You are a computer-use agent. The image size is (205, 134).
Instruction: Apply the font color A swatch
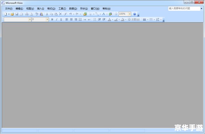point(109,19)
